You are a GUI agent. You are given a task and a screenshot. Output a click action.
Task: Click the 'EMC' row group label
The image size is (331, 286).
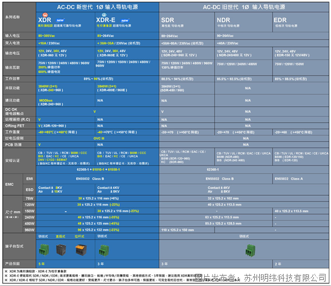tap(9, 184)
